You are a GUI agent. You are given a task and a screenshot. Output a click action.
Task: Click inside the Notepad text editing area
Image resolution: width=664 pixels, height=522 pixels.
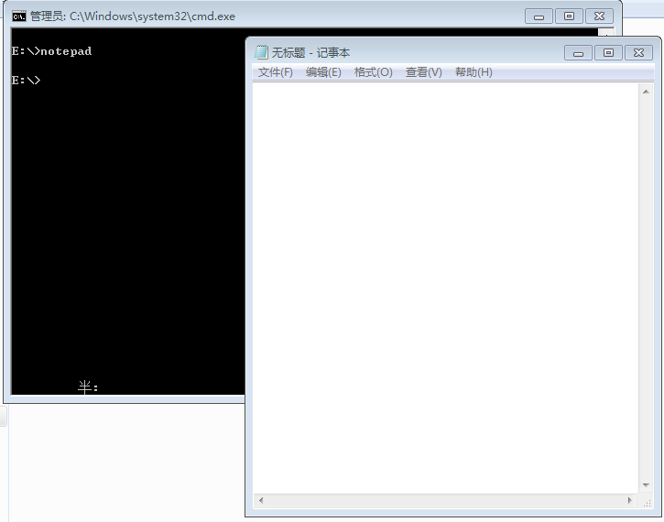pyautogui.click(x=445, y=288)
